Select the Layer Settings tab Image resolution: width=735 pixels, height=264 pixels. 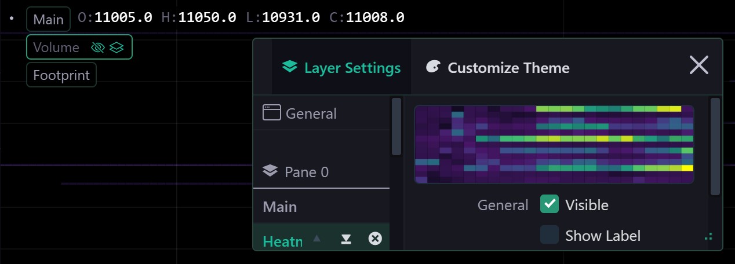click(x=341, y=68)
